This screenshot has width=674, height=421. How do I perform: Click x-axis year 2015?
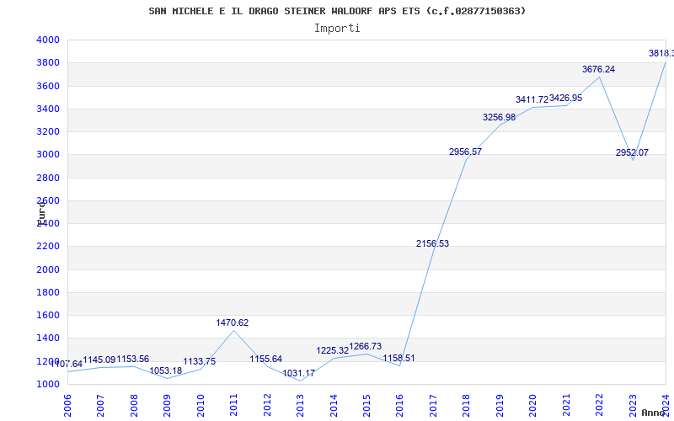coord(366,405)
